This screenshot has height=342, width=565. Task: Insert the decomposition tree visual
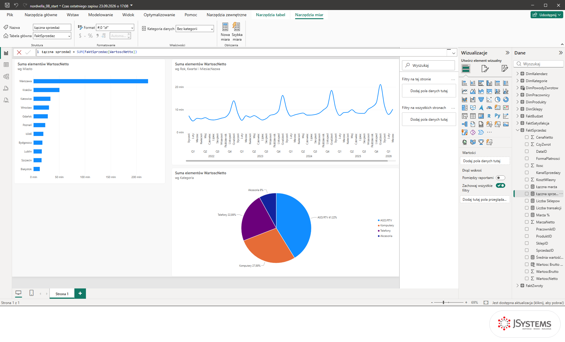(x=464, y=124)
